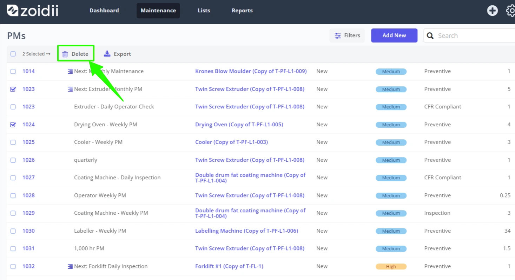
Task: Click the Add New button
Action: click(394, 35)
